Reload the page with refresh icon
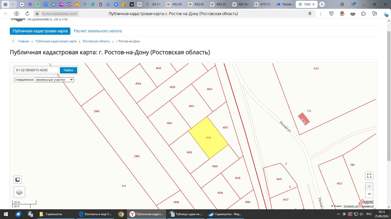The image size is (391, 219). [x=27, y=14]
